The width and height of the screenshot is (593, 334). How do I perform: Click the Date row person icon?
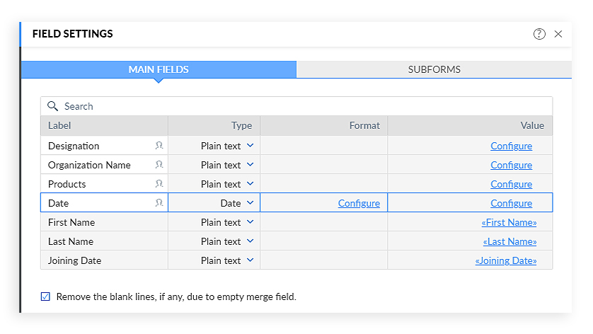(159, 203)
